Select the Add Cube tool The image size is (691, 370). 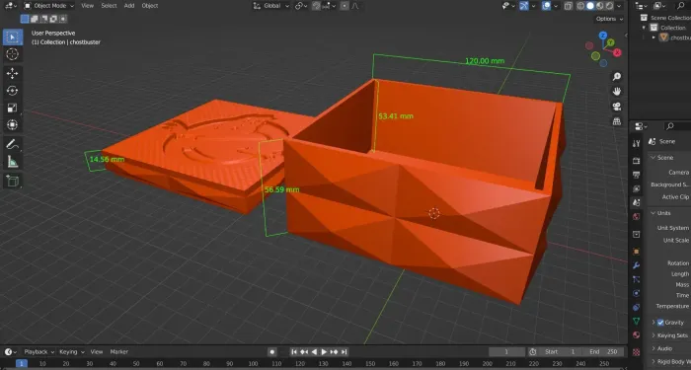(x=12, y=181)
